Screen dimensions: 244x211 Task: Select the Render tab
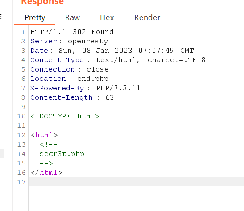tap(147, 17)
